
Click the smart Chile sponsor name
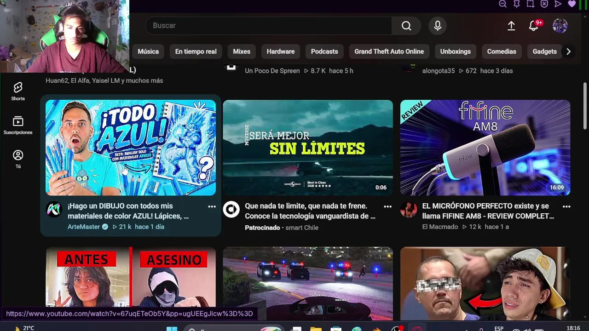(302, 228)
